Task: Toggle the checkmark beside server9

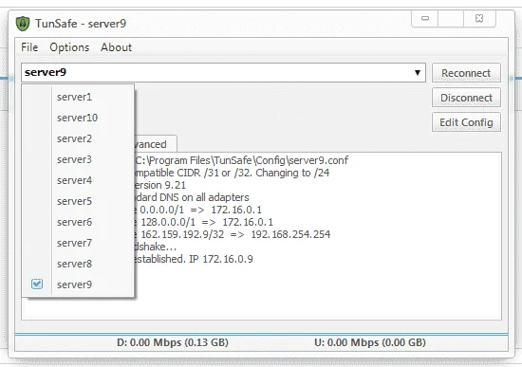Action: tap(37, 284)
